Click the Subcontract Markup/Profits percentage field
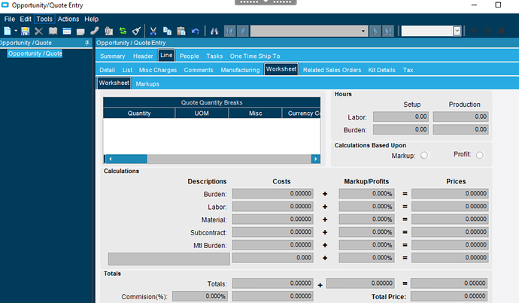 click(x=366, y=232)
